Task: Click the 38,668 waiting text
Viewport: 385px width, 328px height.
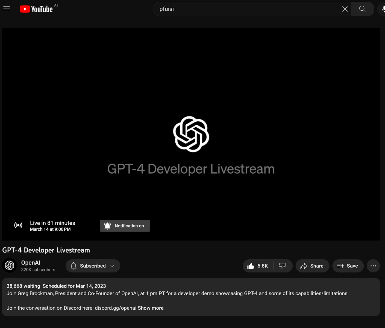Action: pos(23,286)
